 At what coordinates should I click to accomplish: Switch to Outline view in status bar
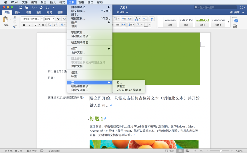tap(194, 151)
